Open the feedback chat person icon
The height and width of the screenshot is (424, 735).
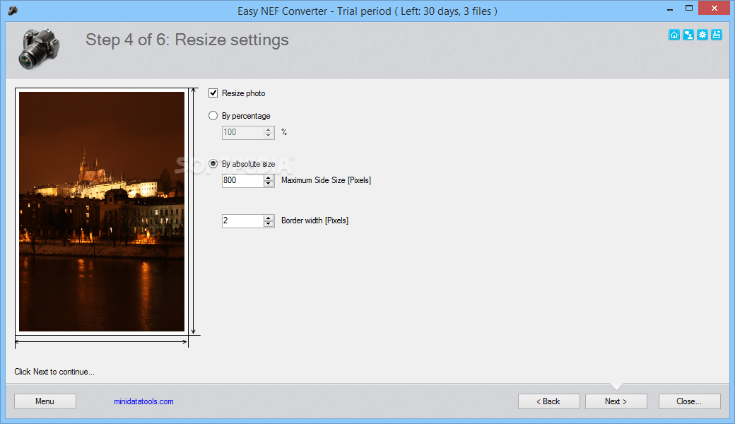coord(688,35)
